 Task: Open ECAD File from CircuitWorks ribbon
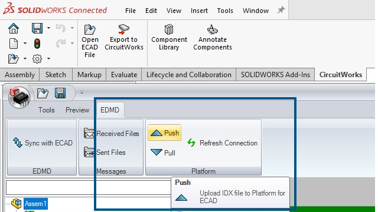pos(90,41)
